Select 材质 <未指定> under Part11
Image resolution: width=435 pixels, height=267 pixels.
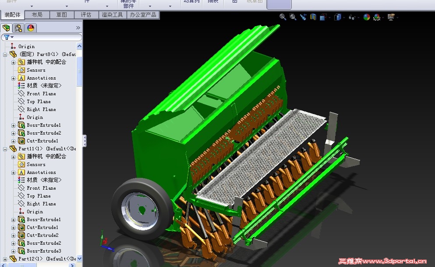44,180
